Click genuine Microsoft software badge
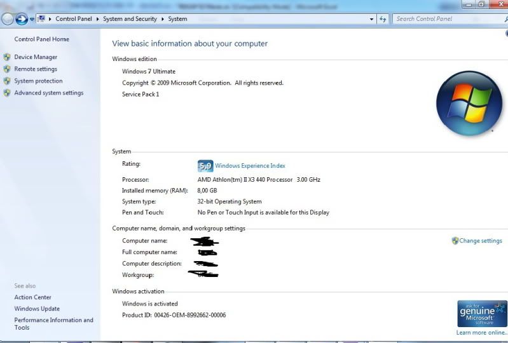Image resolution: width=508 pixels, height=343 pixels. point(482,314)
